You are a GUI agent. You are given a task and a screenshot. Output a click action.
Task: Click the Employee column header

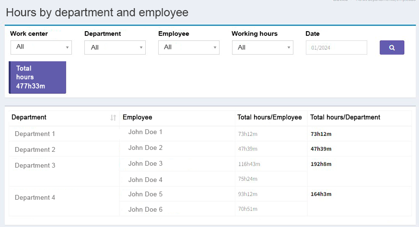pyautogui.click(x=137, y=117)
